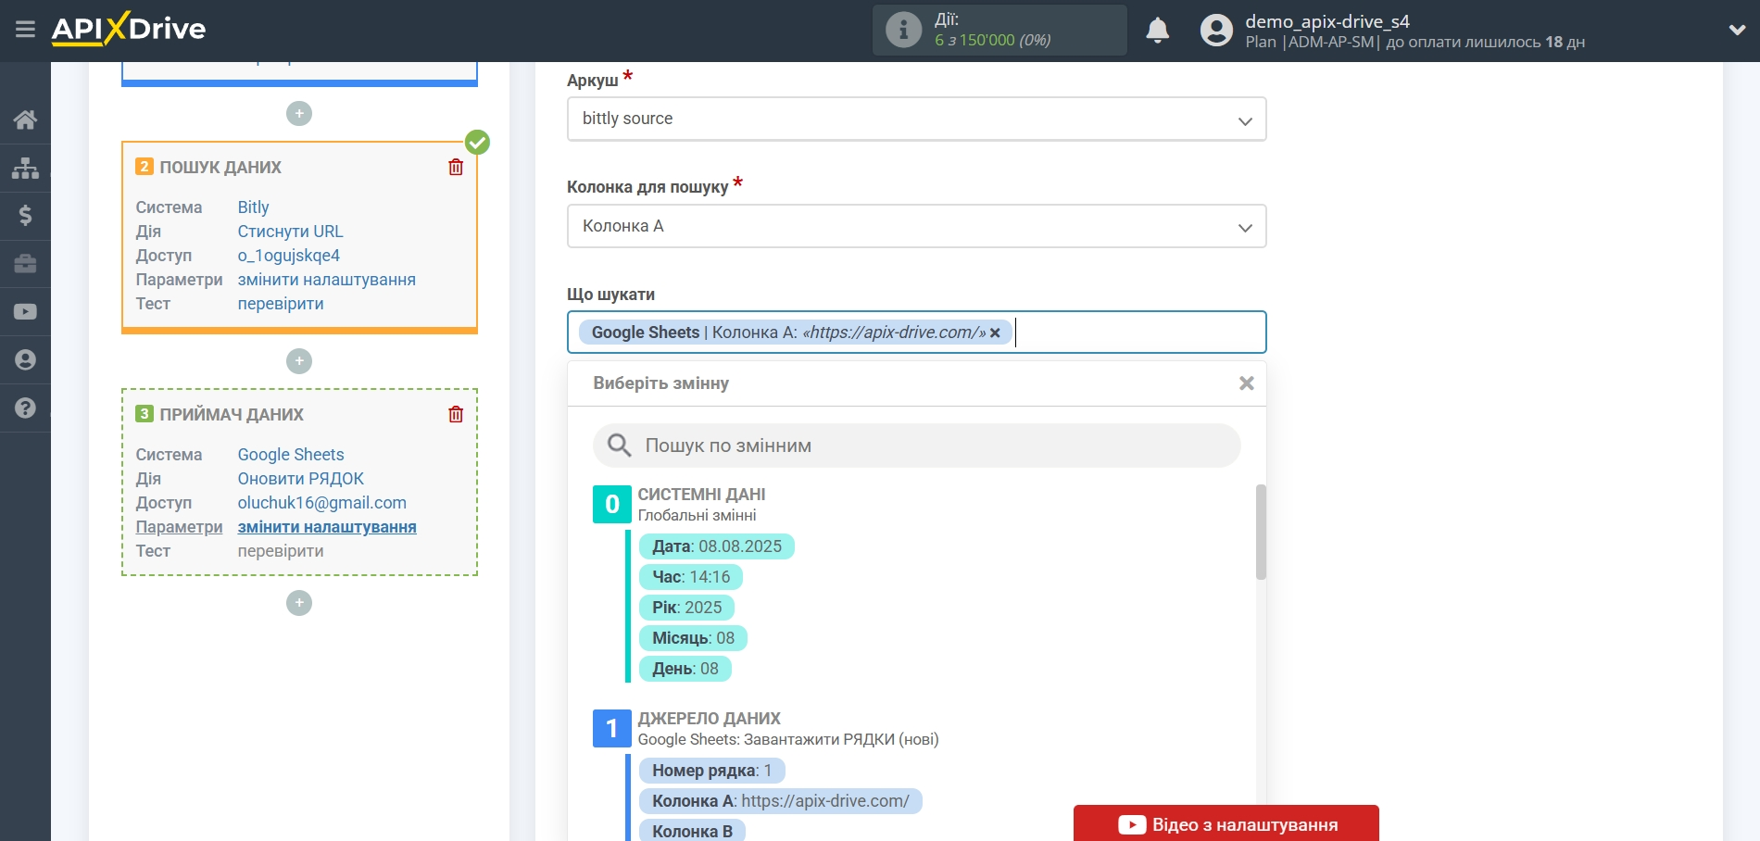Image resolution: width=1760 pixels, height=841 pixels.
Task: Open YouTube videos icon in sidebar
Action: click(x=25, y=312)
